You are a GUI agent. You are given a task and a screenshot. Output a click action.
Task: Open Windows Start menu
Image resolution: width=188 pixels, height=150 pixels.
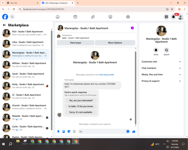click(x=3, y=144)
